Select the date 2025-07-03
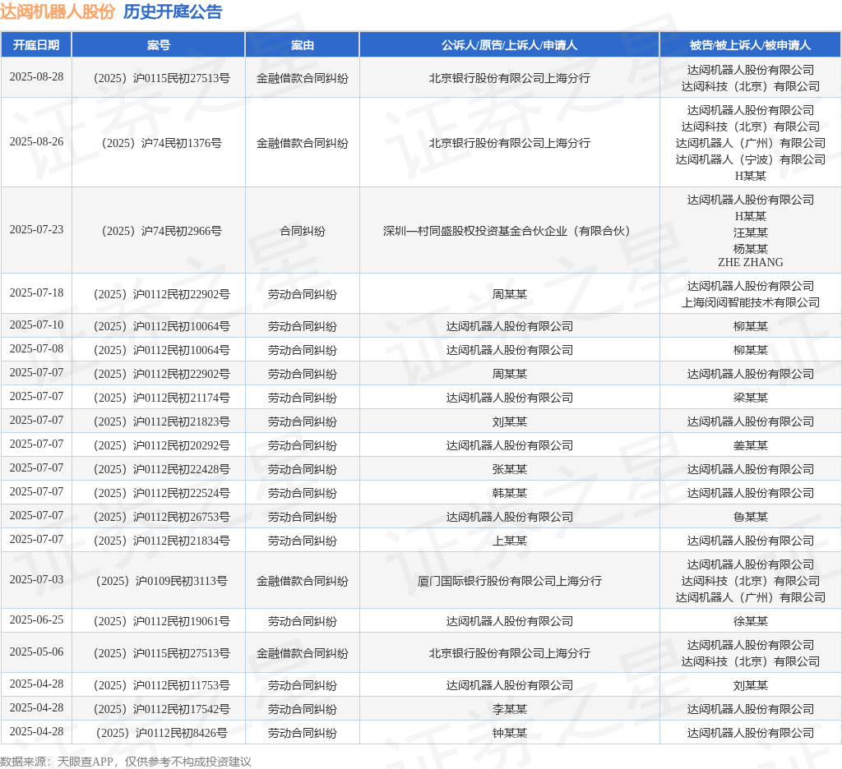Viewport: 842px width, 769px height. coord(36,579)
